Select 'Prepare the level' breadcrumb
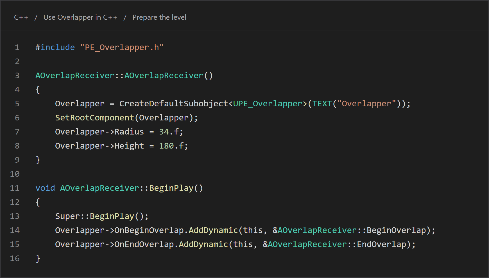Screen dimensions: 489x278 [159, 17]
